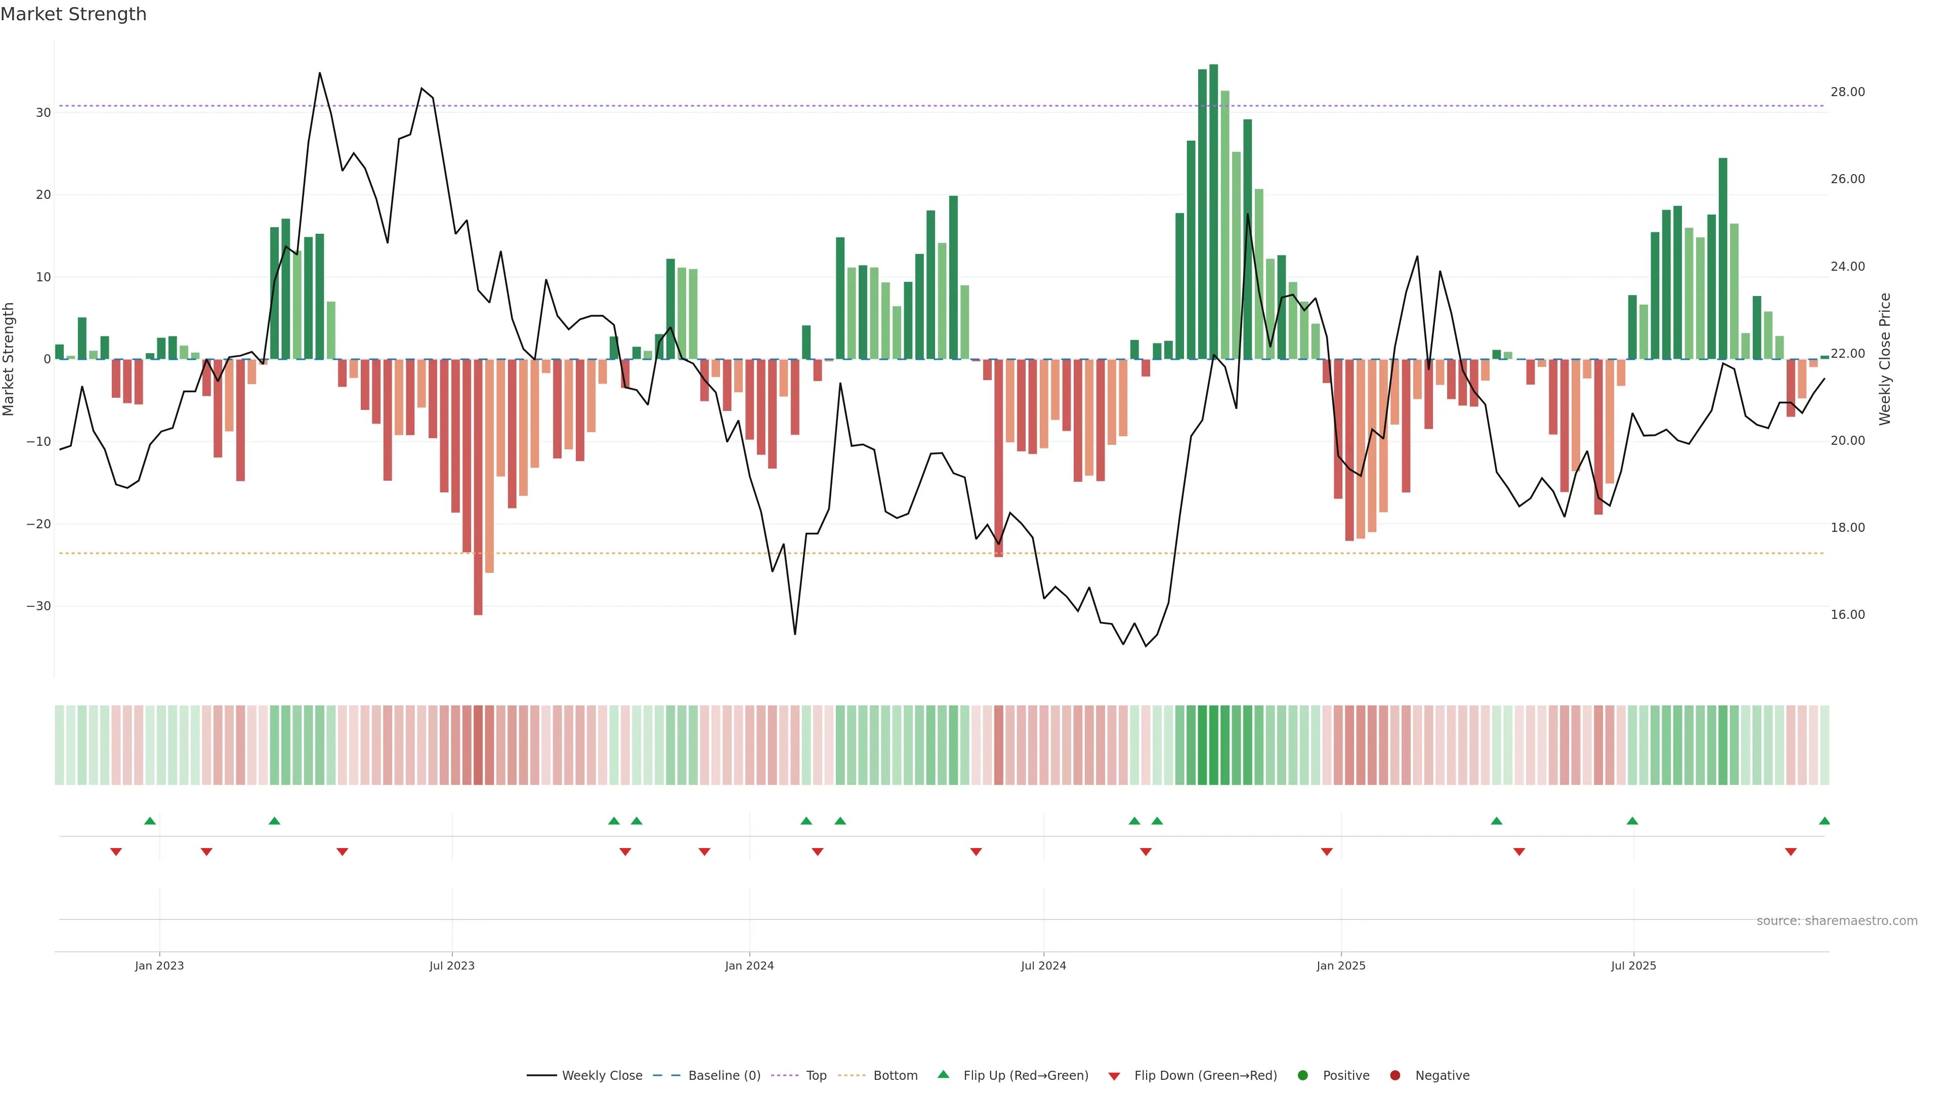Click the first red flip-down triangle marker
Screen dimensions: 1943x1093
pos(116,852)
